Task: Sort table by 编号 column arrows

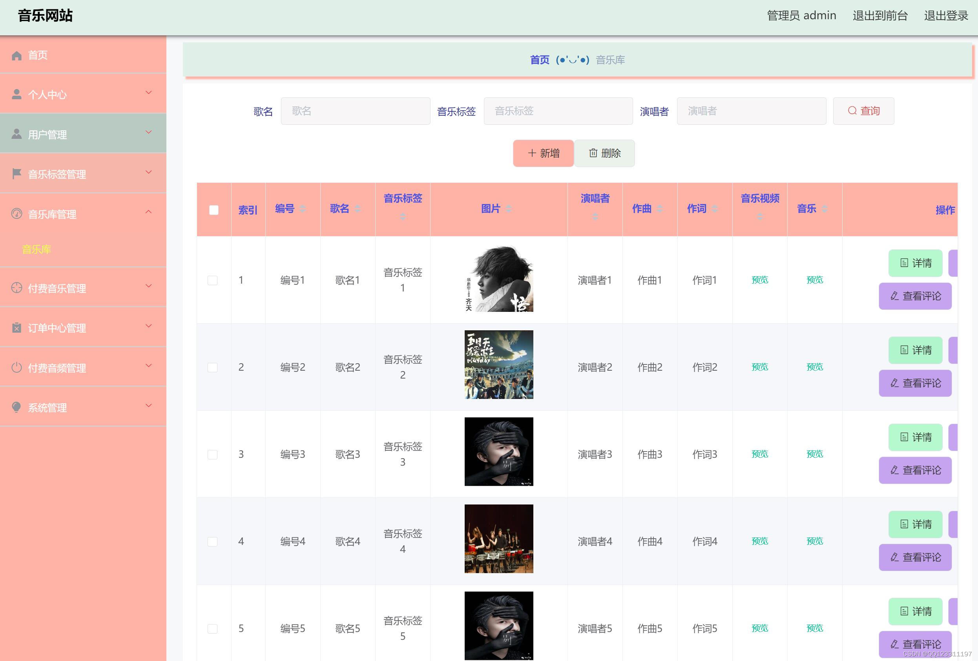Action: (302, 209)
